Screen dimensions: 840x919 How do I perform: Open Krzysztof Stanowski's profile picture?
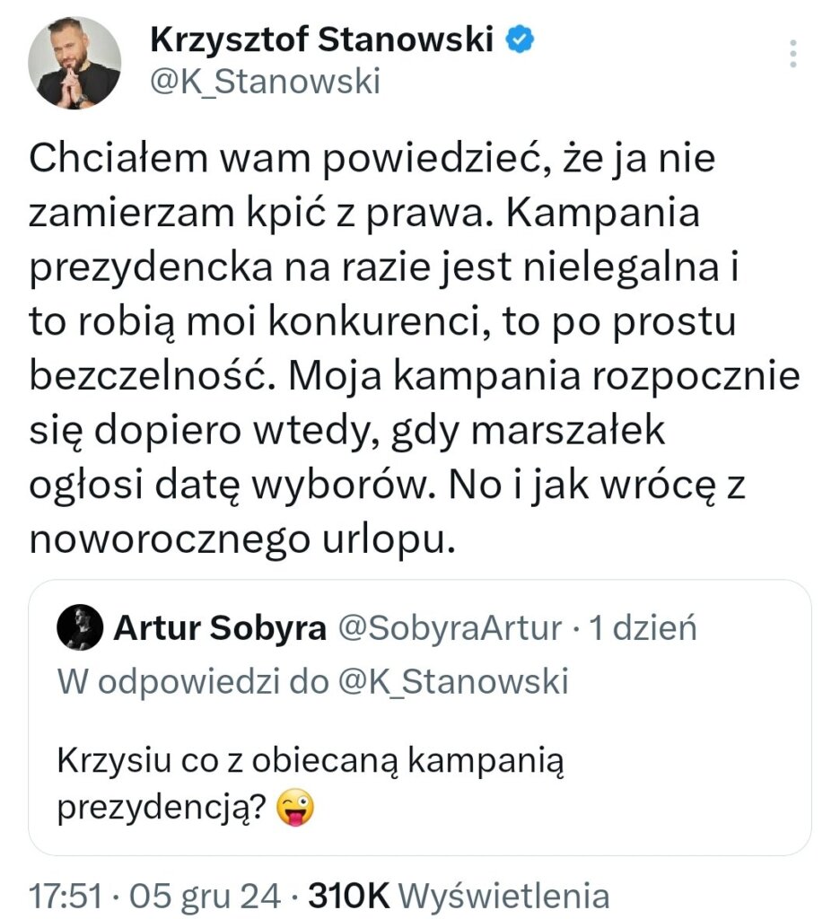(74, 63)
